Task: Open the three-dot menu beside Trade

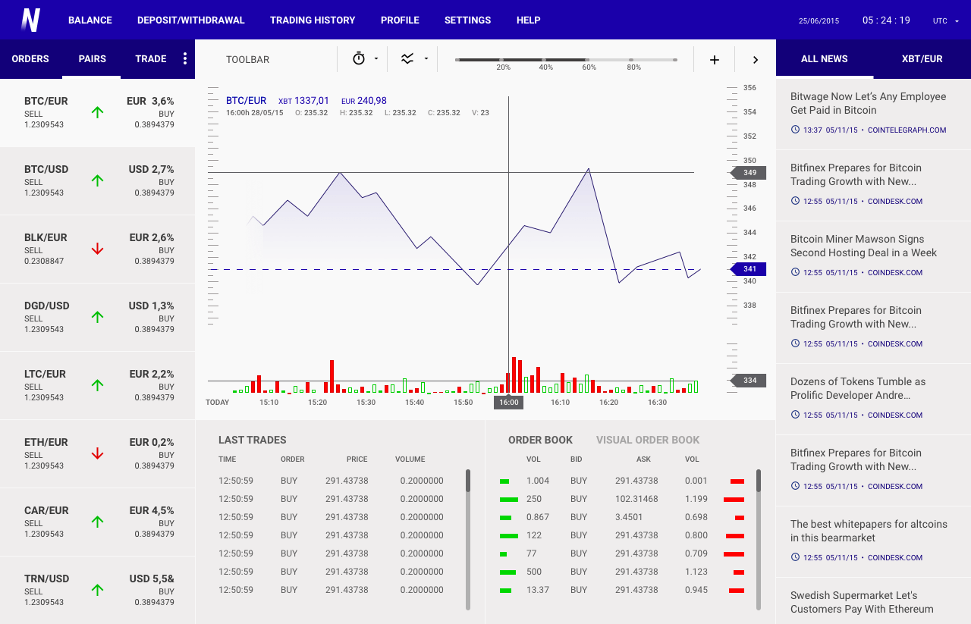Action: (x=184, y=58)
